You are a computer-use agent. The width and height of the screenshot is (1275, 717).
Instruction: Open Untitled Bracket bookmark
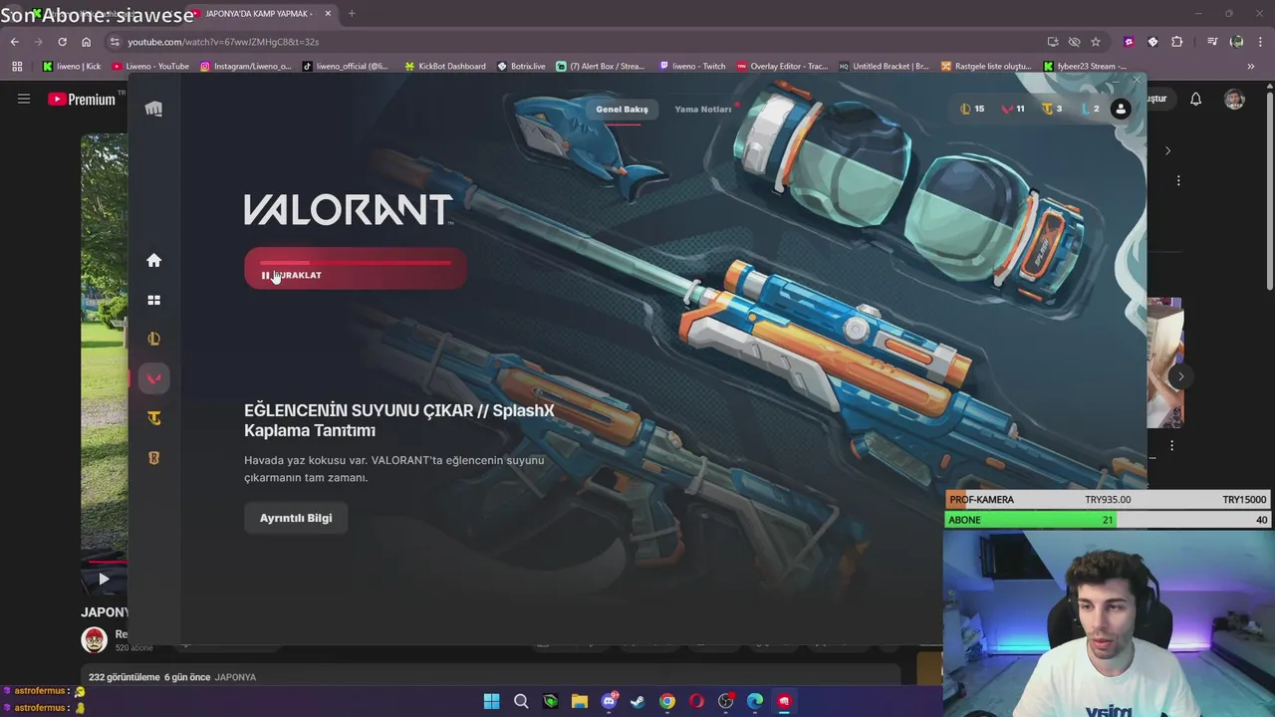tap(885, 67)
